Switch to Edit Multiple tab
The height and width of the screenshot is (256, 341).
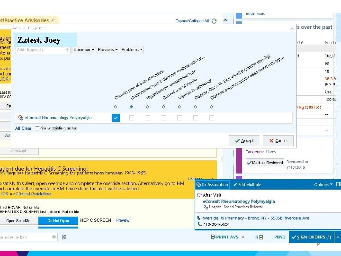(x=247, y=184)
